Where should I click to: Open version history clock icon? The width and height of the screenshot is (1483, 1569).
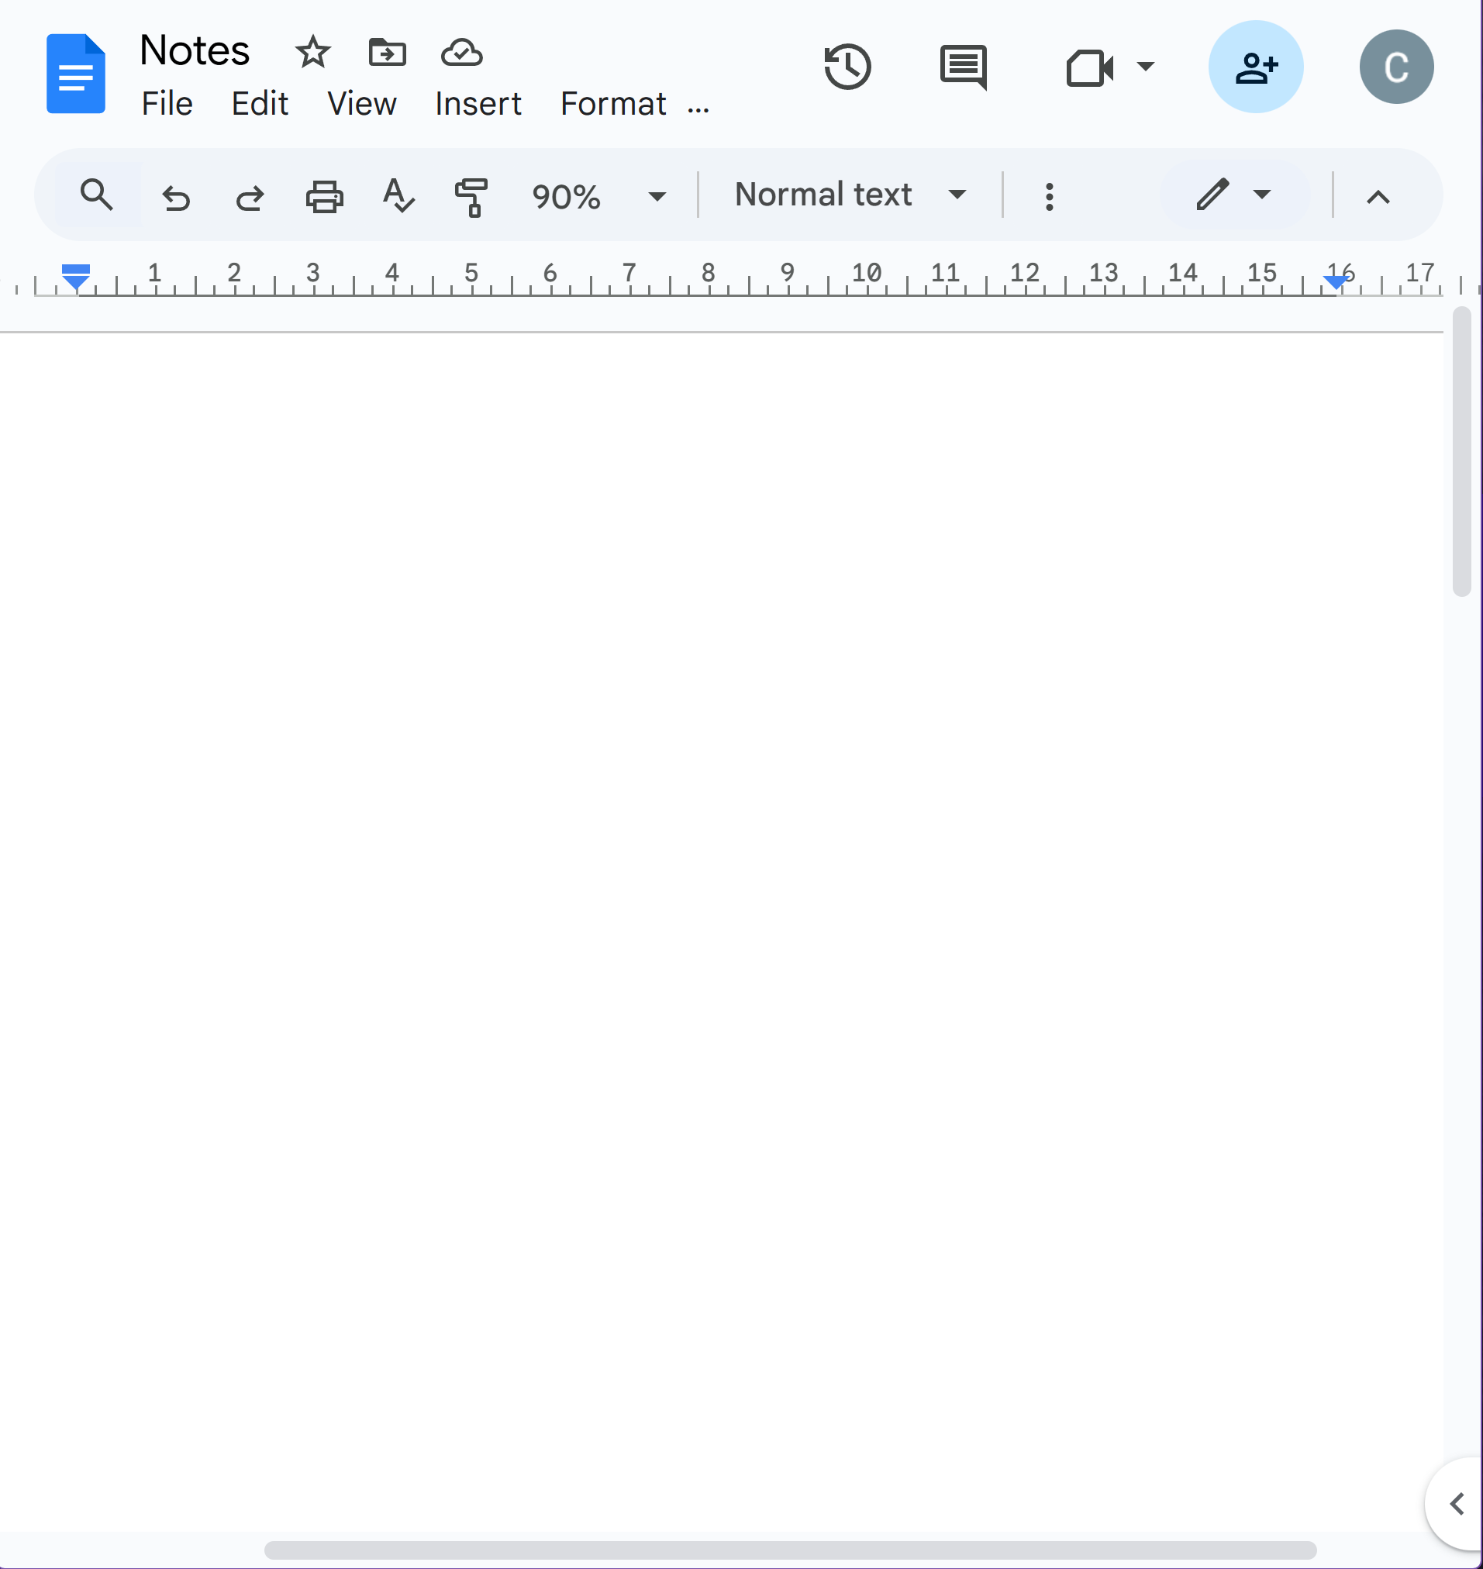coord(847,67)
